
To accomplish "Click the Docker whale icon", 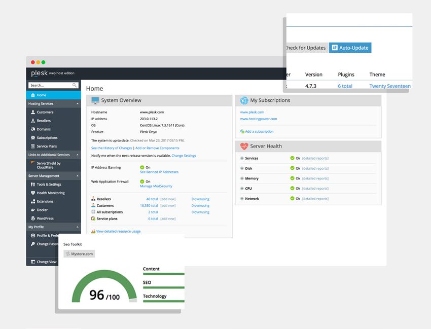I will coord(33,210).
